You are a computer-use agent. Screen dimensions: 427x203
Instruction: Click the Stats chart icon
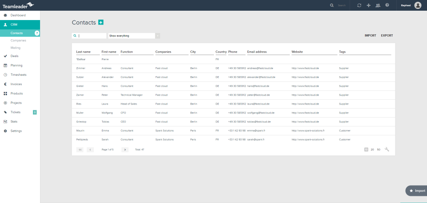(x=5, y=122)
